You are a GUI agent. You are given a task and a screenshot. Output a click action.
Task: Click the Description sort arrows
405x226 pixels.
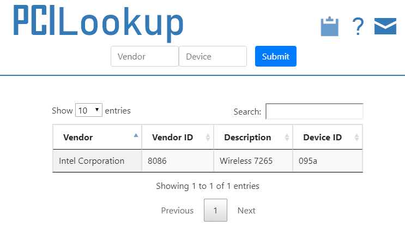coord(287,138)
